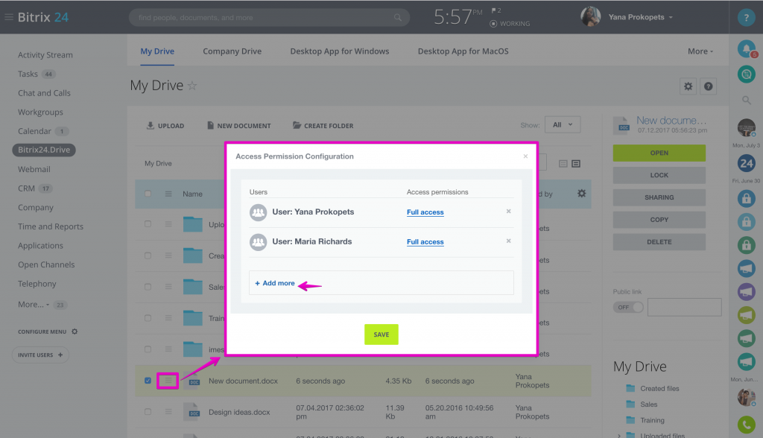Open Created files folder in My Drive tree

pyautogui.click(x=659, y=388)
